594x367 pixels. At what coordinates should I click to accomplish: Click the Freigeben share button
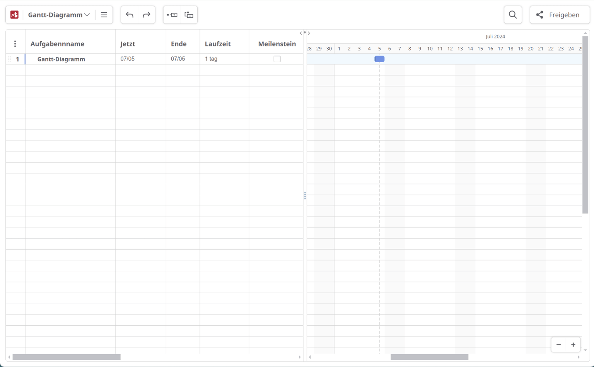click(560, 15)
